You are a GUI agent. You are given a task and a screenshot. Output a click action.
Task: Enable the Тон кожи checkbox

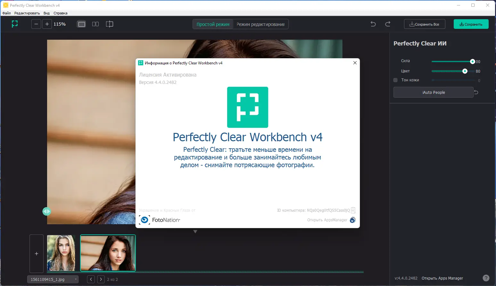click(x=395, y=80)
